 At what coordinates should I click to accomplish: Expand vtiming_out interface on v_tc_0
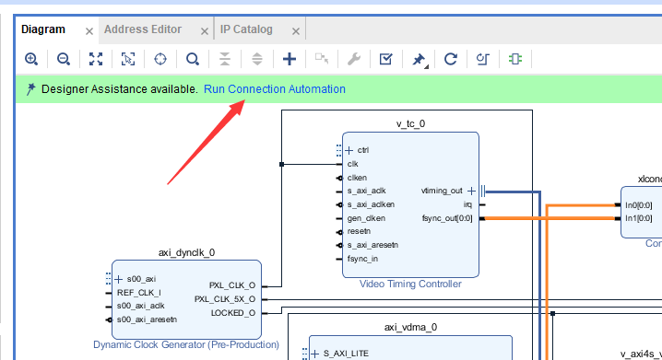click(471, 191)
